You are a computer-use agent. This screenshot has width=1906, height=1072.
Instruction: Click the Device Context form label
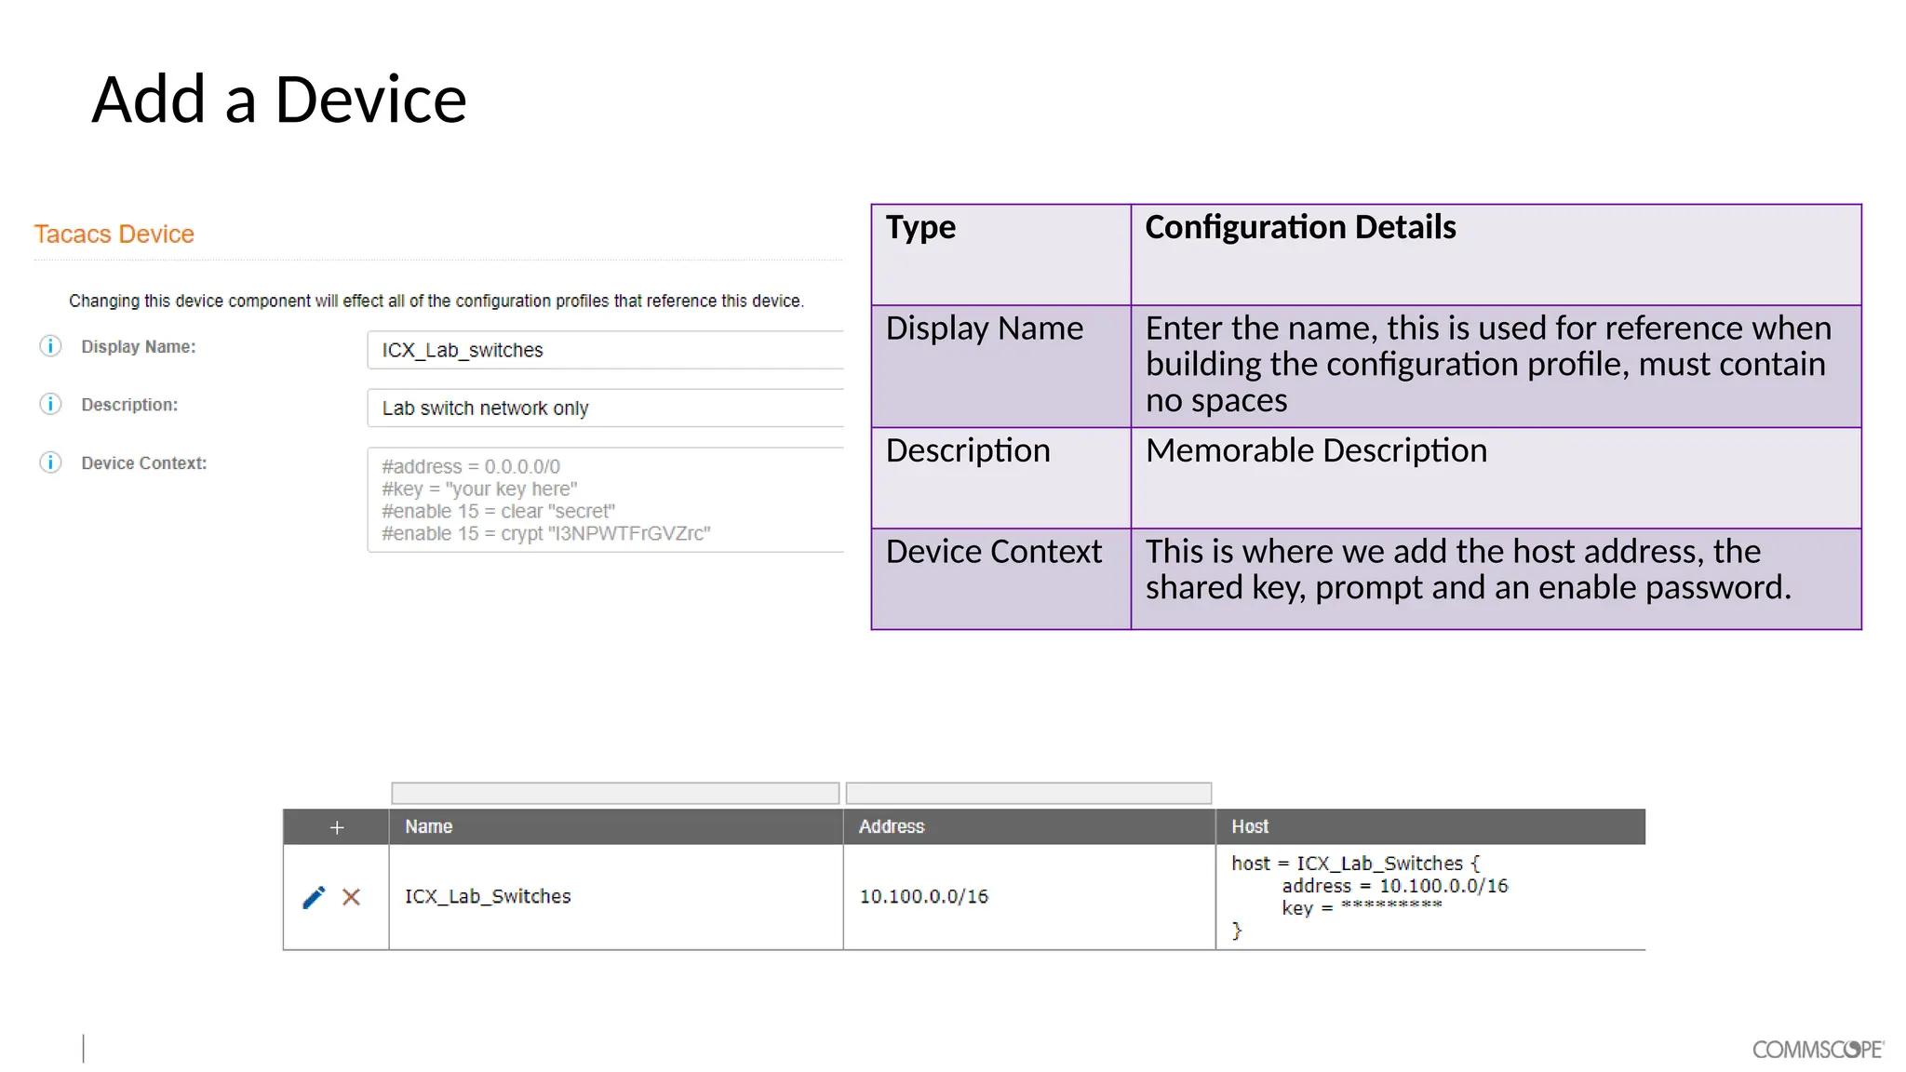pos(144,462)
